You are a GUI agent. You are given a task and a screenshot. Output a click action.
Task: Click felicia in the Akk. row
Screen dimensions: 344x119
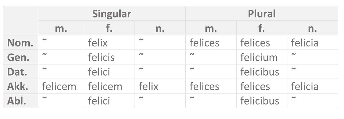coord(305,86)
